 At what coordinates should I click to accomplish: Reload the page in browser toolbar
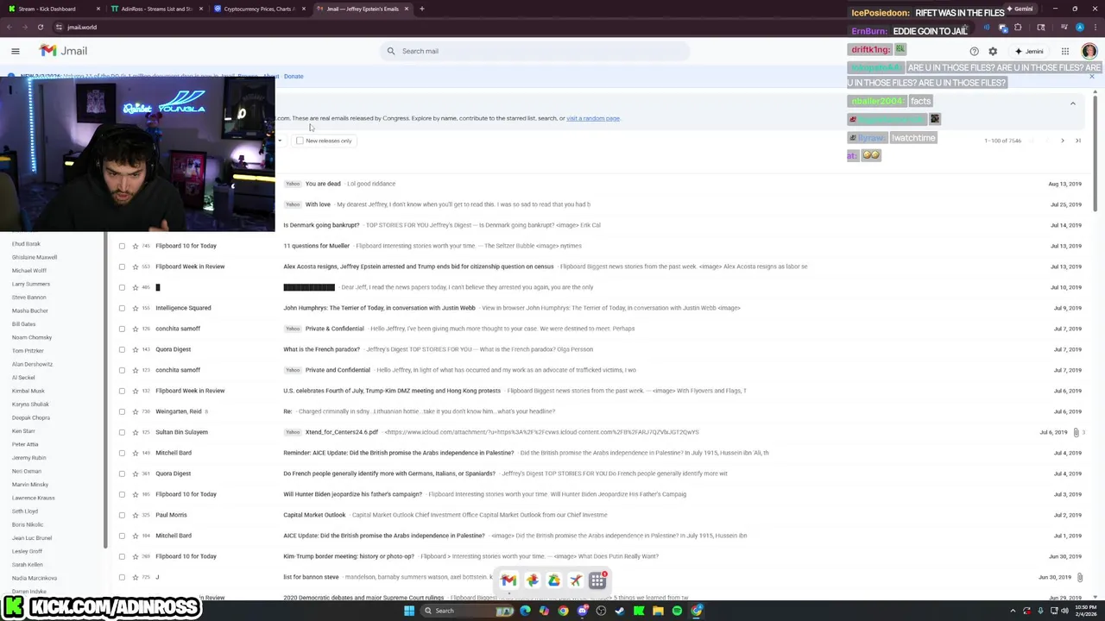coord(40,27)
